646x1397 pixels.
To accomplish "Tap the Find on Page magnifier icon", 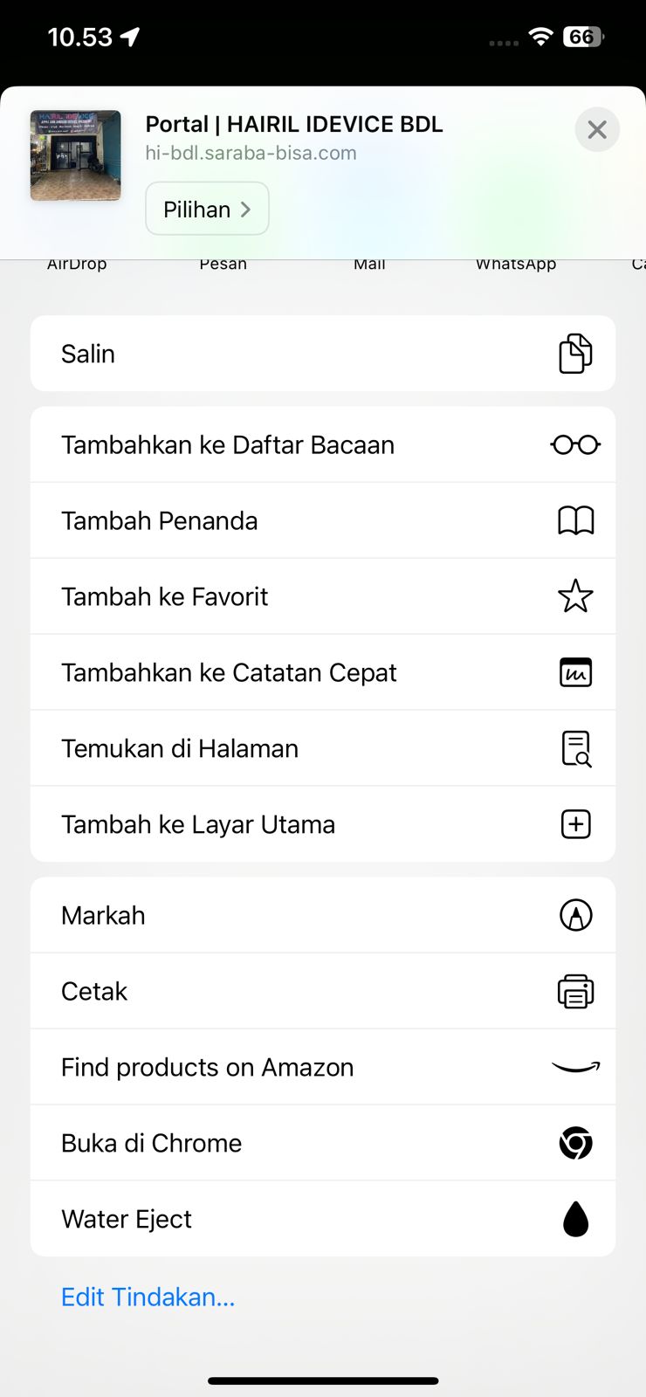I will coord(575,749).
